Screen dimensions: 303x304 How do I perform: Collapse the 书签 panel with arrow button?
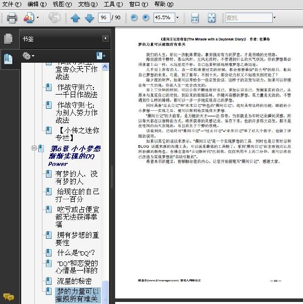click(106, 38)
